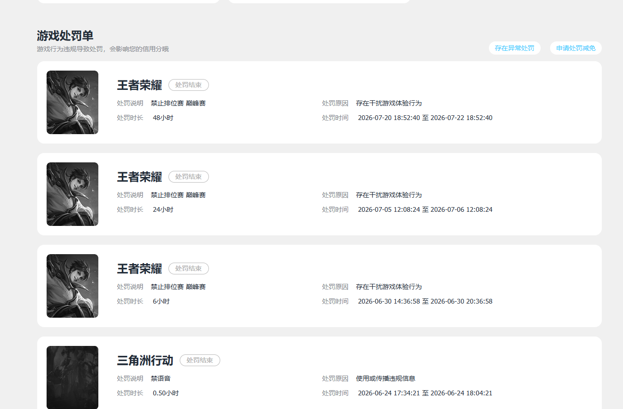Click 王者荣耀 title in the 6小时 penalty card
623x409 pixels.
(x=139, y=269)
